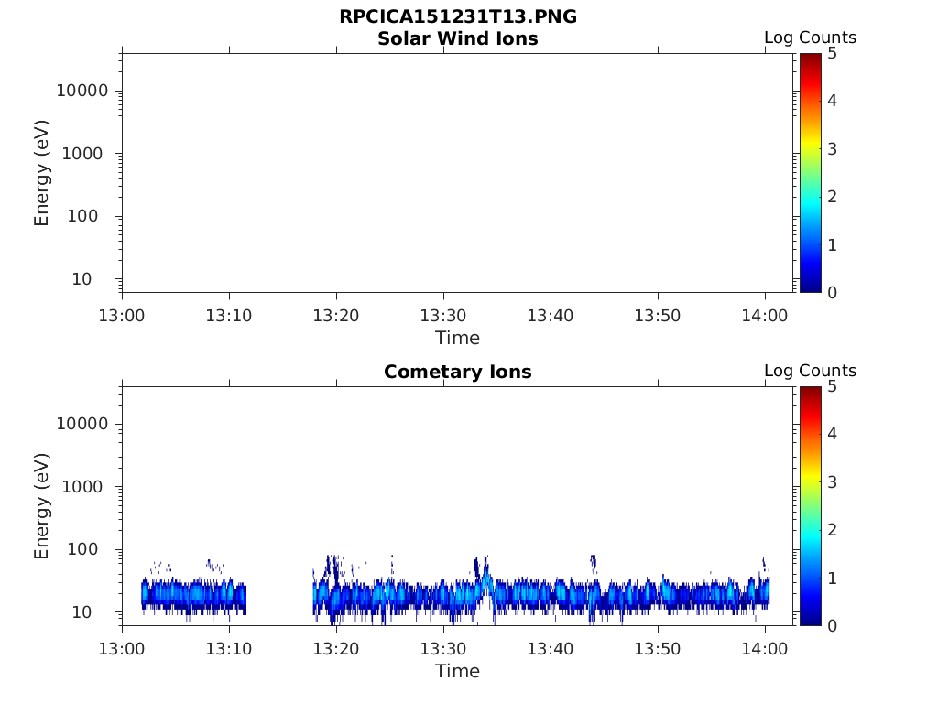The image size is (938, 703).
Task: Click the 5 label on Cometary colorbar
Action: point(832,386)
